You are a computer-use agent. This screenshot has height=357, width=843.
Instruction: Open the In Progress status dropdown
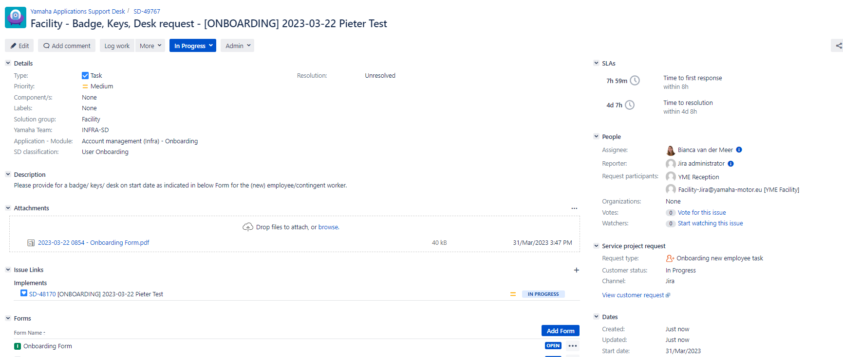pyautogui.click(x=193, y=46)
